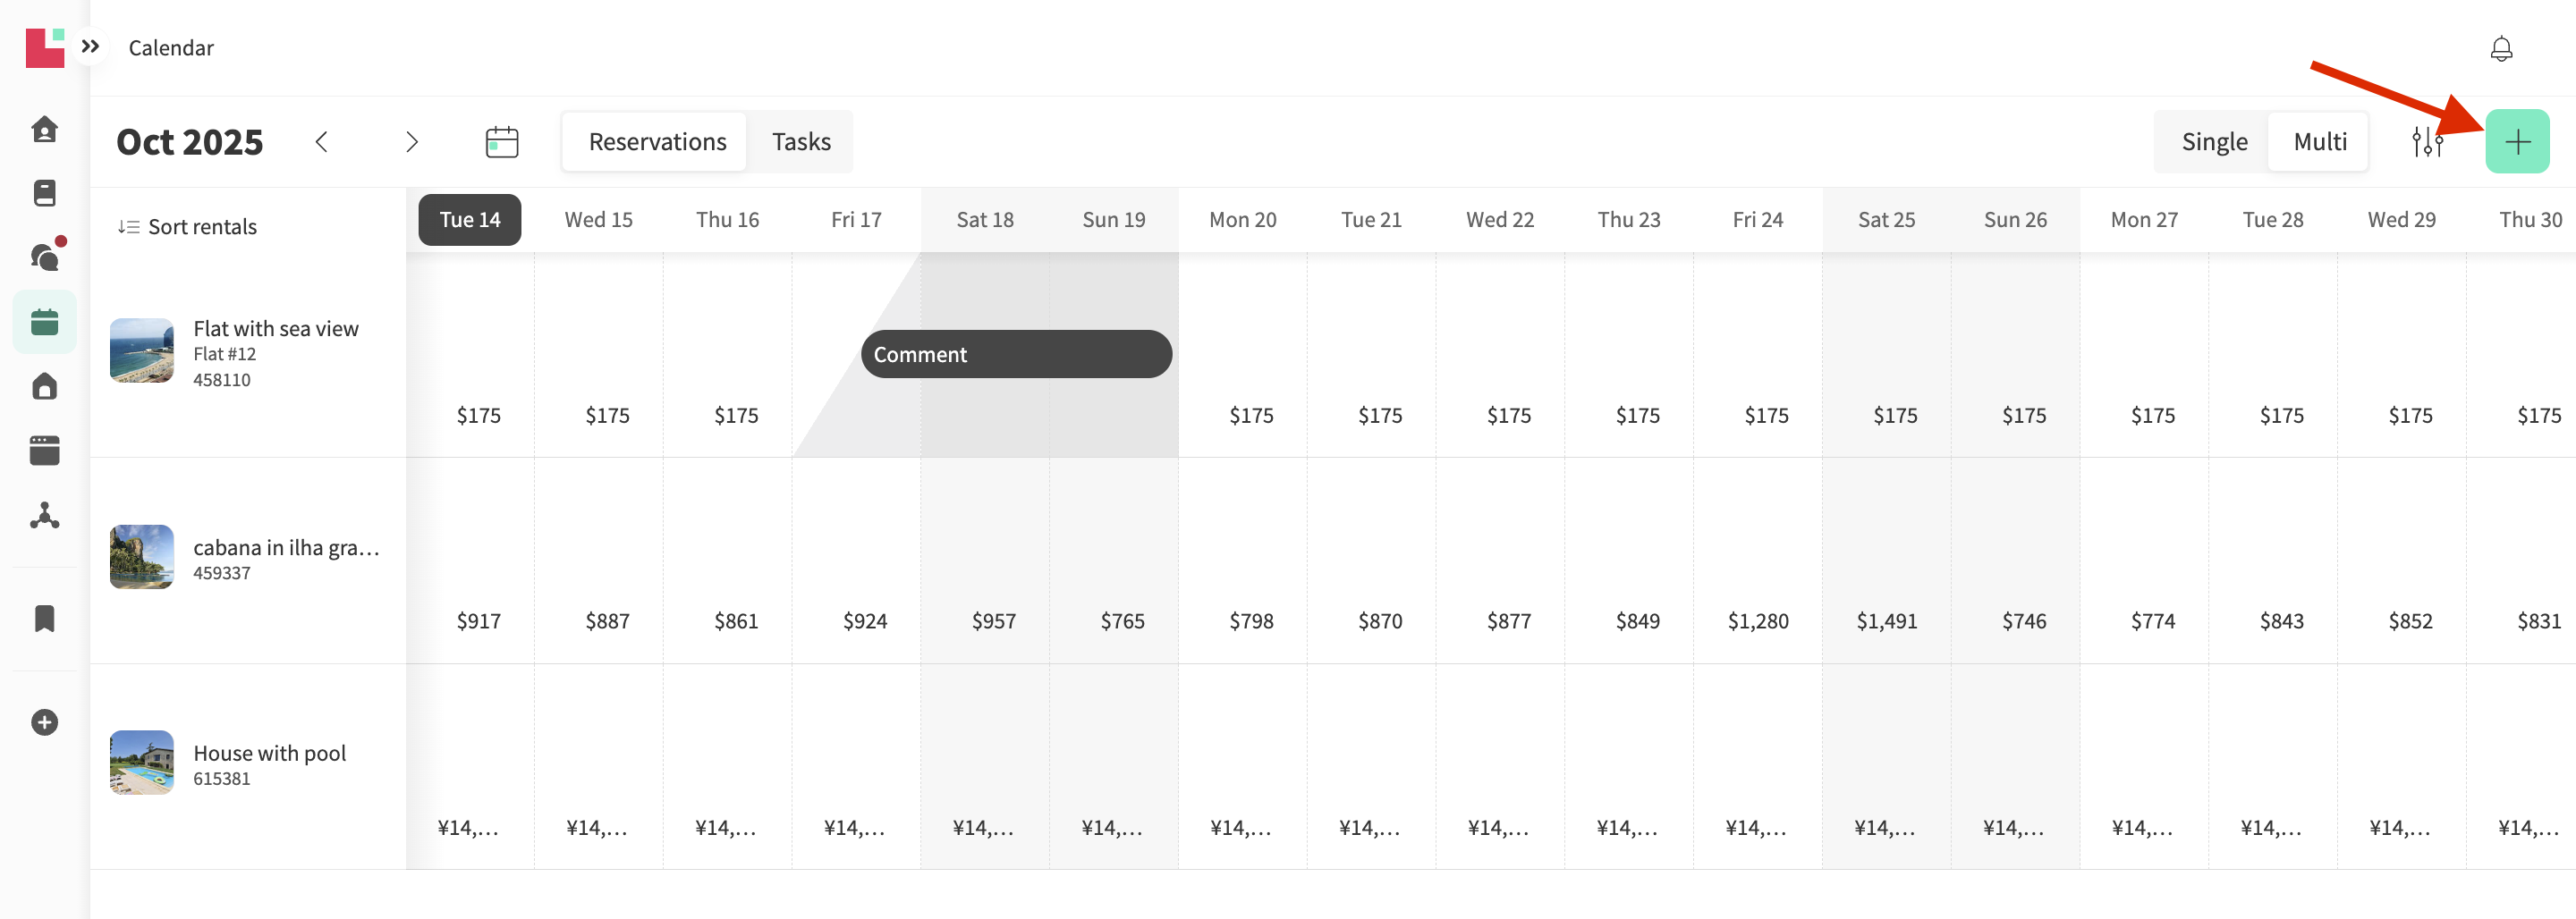Go to the next month arrow
The height and width of the screenshot is (919, 2576).
(411, 142)
